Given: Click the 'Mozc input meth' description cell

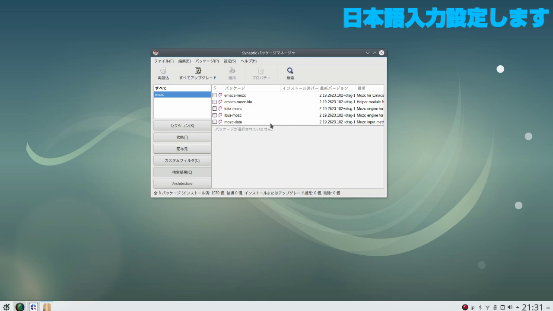Looking at the screenshot, I should [x=370, y=122].
